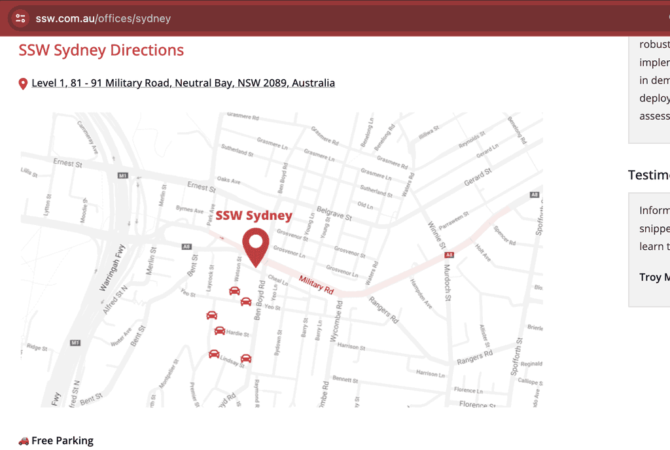670x450 pixels.
Task: Click the car icon next to Free Parking
Action: point(23,440)
